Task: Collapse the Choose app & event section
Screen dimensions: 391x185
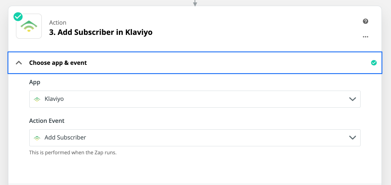Action: [x=19, y=63]
